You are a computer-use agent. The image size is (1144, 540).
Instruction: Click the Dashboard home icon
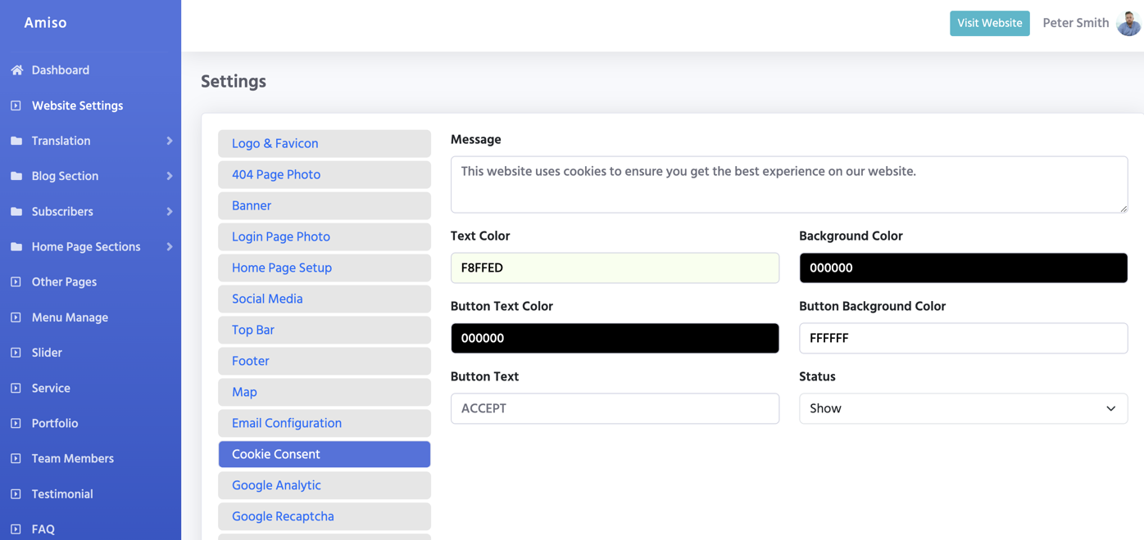[x=16, y=70]
